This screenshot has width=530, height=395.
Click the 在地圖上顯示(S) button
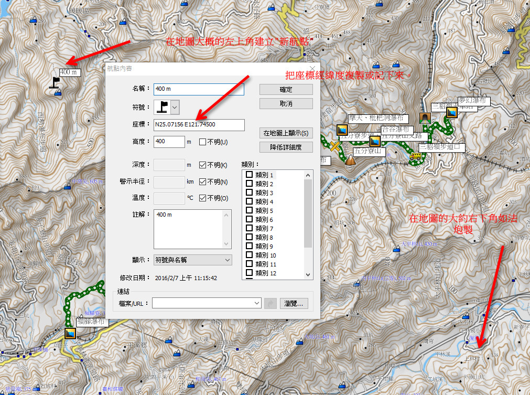(286, 133)
